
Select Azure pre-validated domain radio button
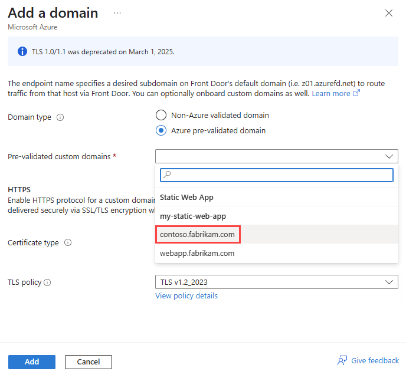click(x=161, y=130)
